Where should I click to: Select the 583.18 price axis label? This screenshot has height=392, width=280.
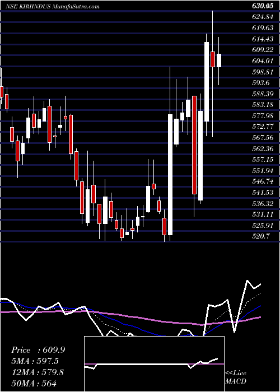[x=263, y=105]
